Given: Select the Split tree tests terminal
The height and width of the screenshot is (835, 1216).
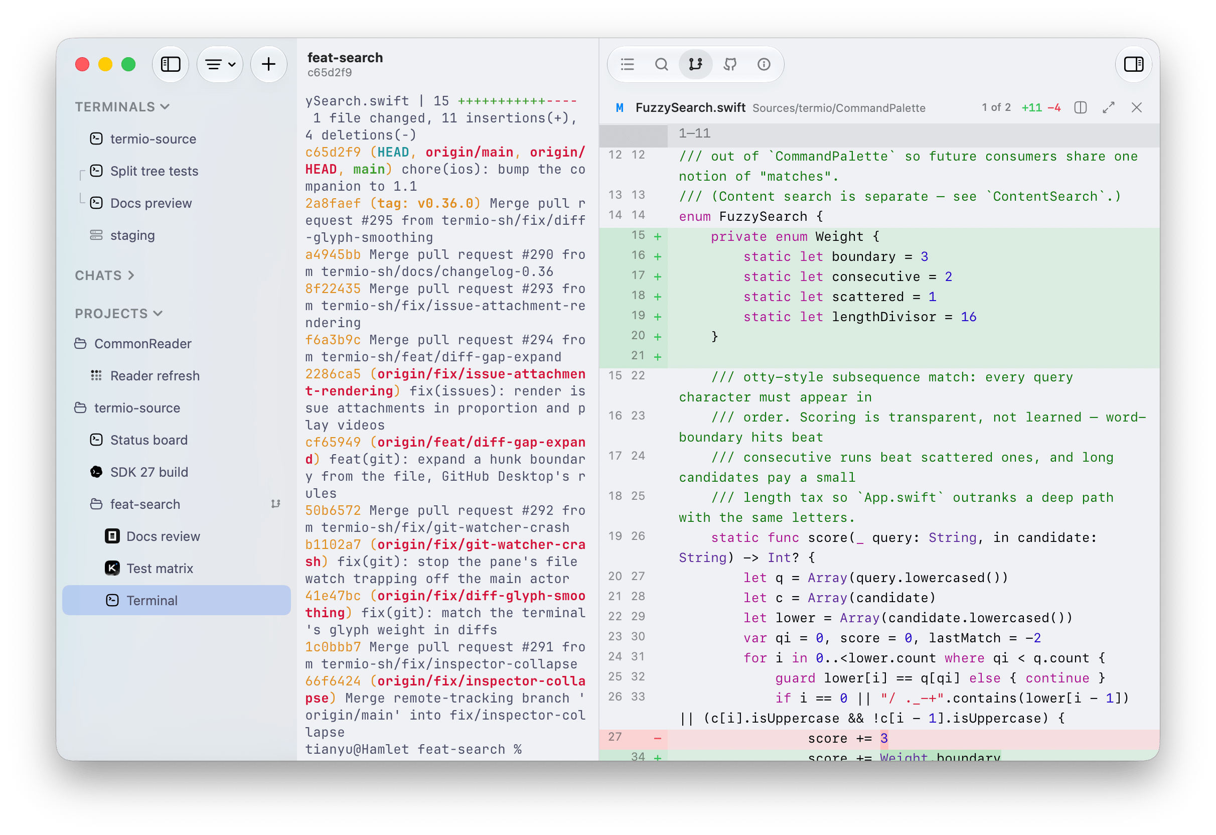Looking at the screenshot, I should pos(177,171).
